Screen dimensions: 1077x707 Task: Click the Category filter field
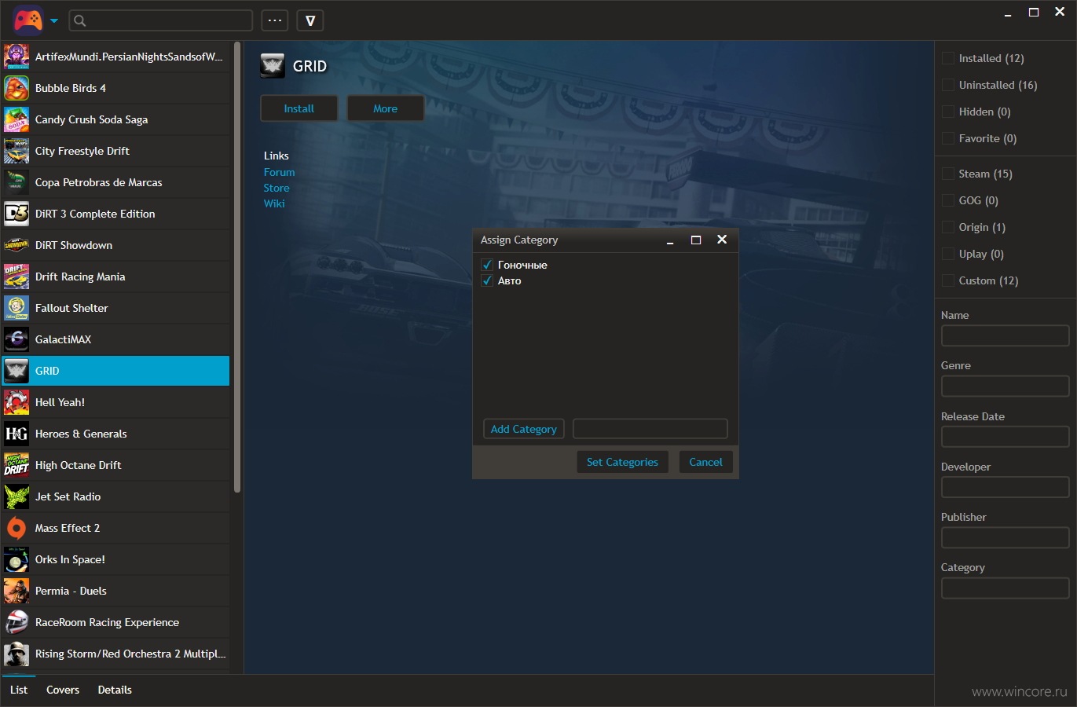pyautogui.click(x=1006, y=588)
